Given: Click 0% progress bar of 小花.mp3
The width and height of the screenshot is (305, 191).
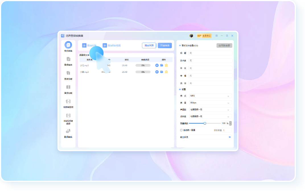Looking at the screenshot, I should point(143,65).
